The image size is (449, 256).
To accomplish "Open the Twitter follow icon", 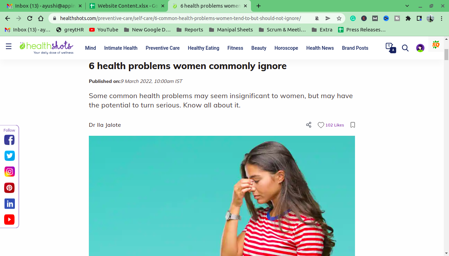I will coord(9,156).
